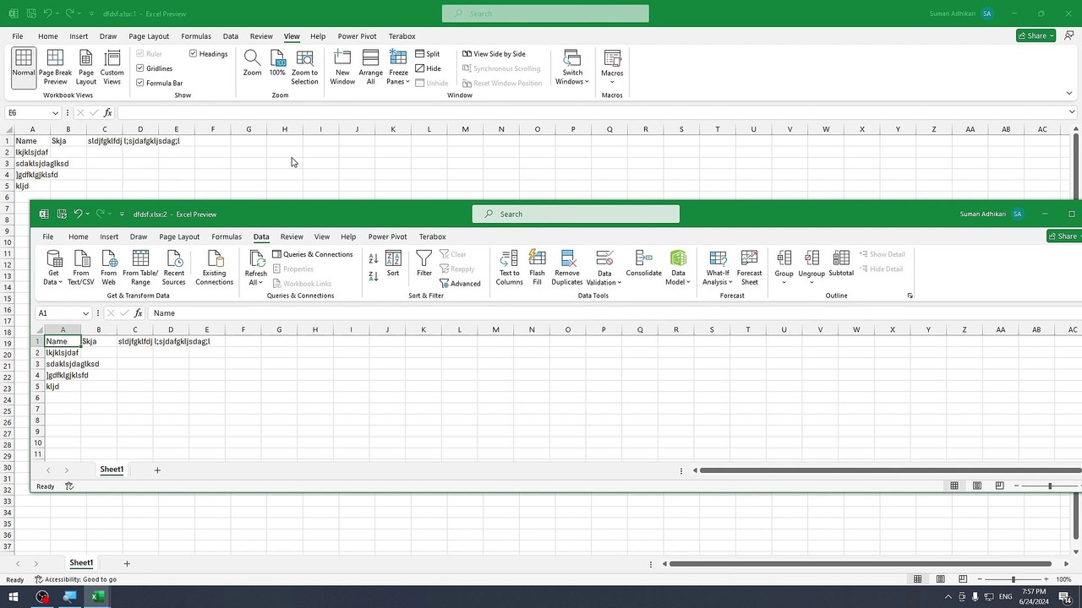Click Consolidate in Data Tools
This screenshot has width=1082, height=608.
click(644, 263)
